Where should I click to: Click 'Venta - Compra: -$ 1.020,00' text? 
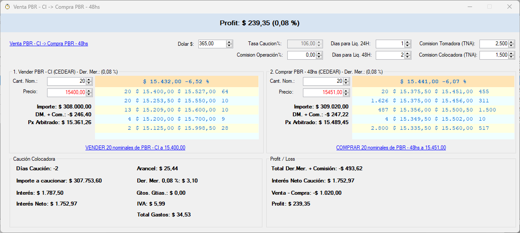click(x=306, y=193)
